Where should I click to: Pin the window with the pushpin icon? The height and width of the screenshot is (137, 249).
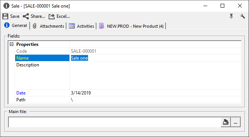click(x=232, y=16)
